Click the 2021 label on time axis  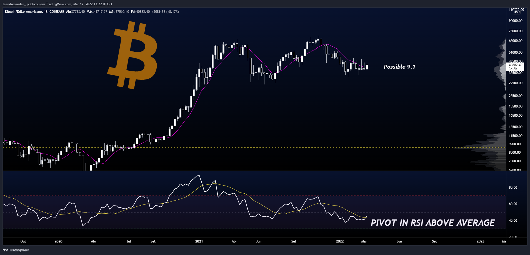point(199,241)
